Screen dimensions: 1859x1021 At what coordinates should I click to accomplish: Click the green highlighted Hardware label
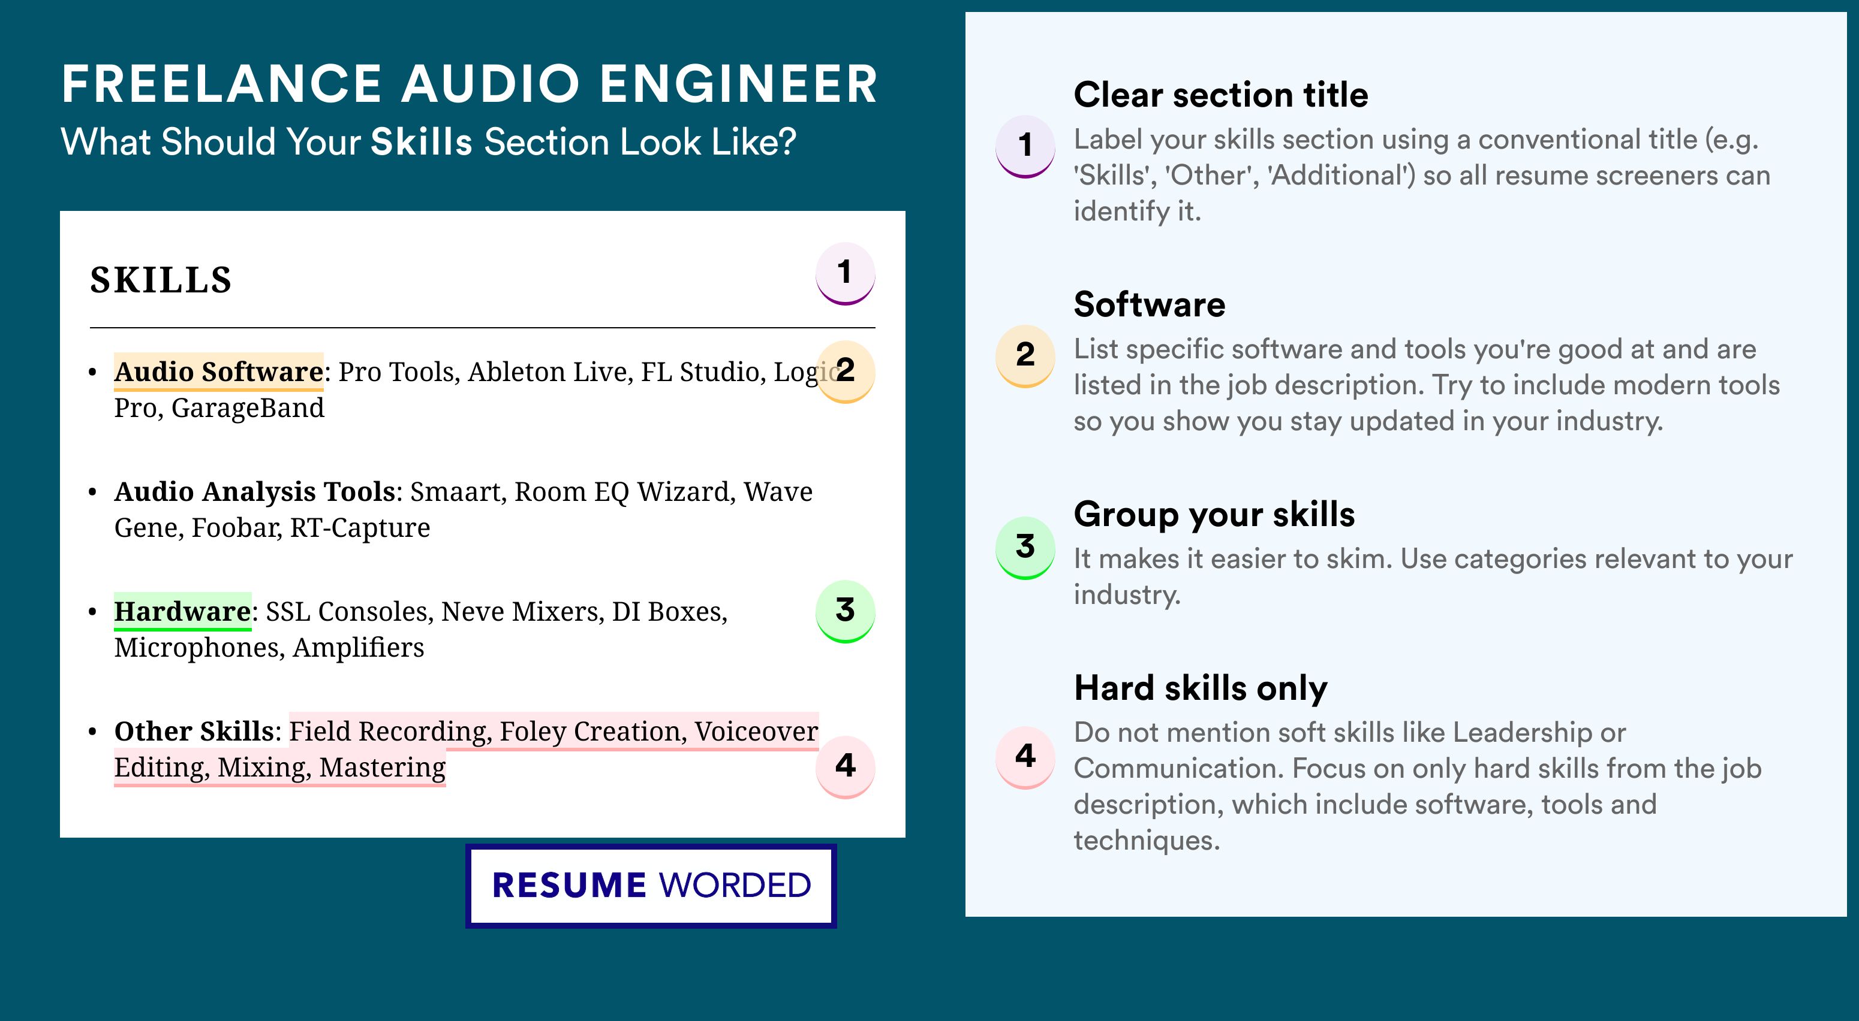pos(182,611)
